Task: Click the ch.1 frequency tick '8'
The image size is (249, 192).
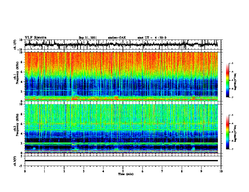Action: click(x=22, y=62)
